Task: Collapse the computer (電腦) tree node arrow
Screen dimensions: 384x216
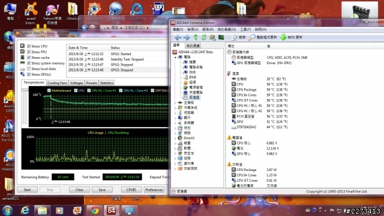Action: coord(175,57)
